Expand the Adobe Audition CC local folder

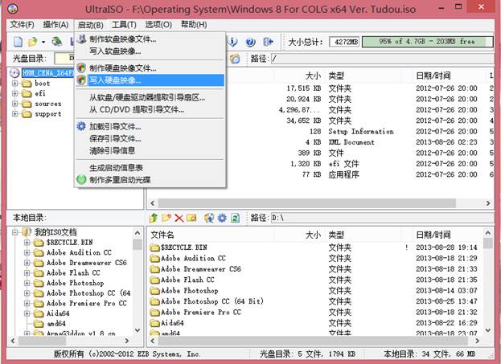(27, 252)
